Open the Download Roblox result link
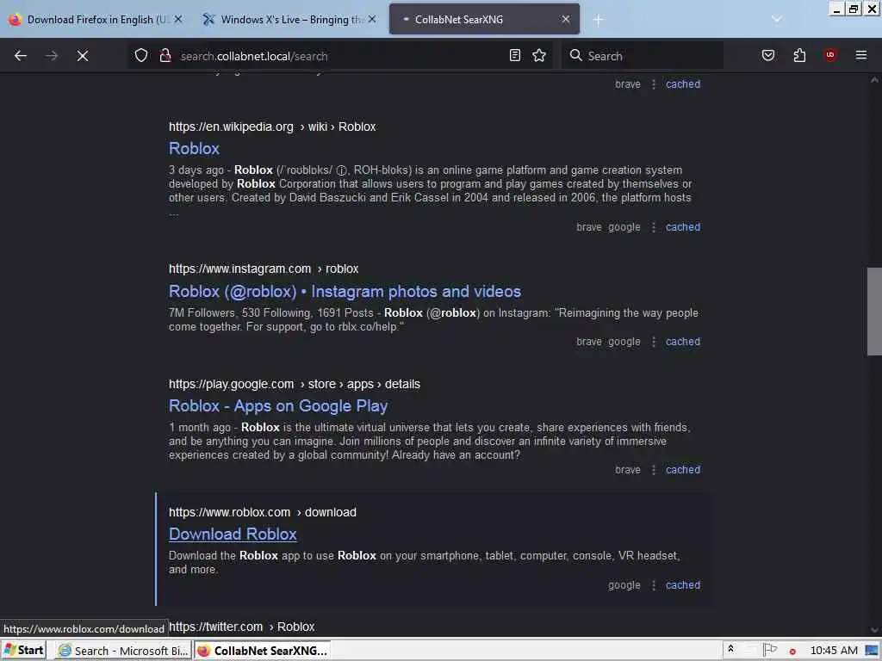 tap(233, 534)
